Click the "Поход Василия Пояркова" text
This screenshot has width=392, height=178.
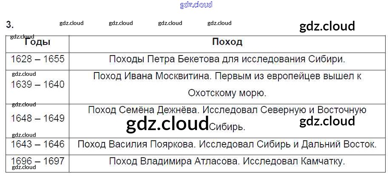click(x=135, y=145)
